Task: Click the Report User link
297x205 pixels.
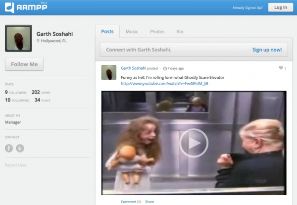Action: 15,165
